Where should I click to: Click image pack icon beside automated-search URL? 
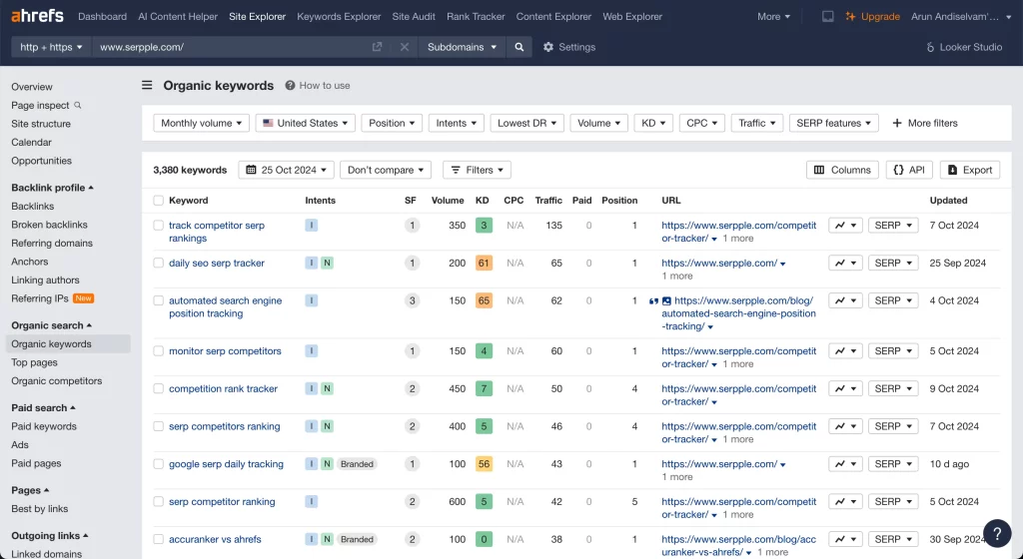[x=666, y=301]
